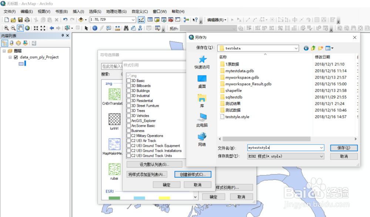This screenshot has height=217, width=370.
Task: Click List By Source cylinder icon
Action: 11,43
